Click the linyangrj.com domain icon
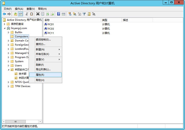The width and height of the screenshot is (185, 130). click(x=8, y=28)
